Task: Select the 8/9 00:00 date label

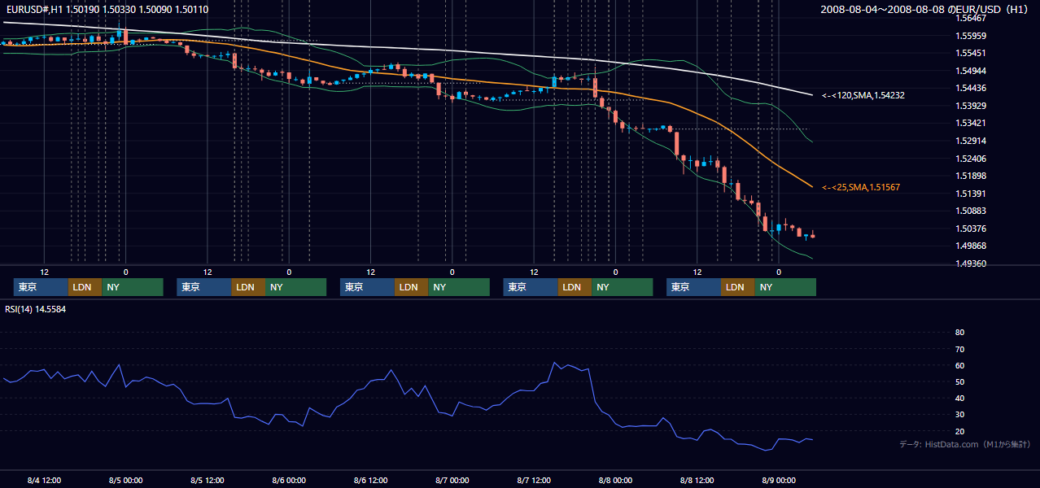Action: [779, 480]
